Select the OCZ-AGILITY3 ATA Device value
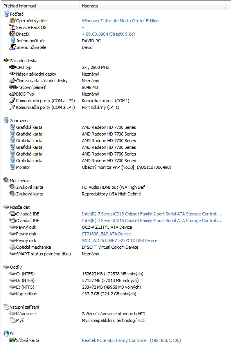232x349 pixels. (x=107, y=227)
